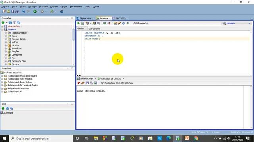Run the statement with the green play icon
The width and height of the screenshot is (254, 142).
click(x=78, y=23)
